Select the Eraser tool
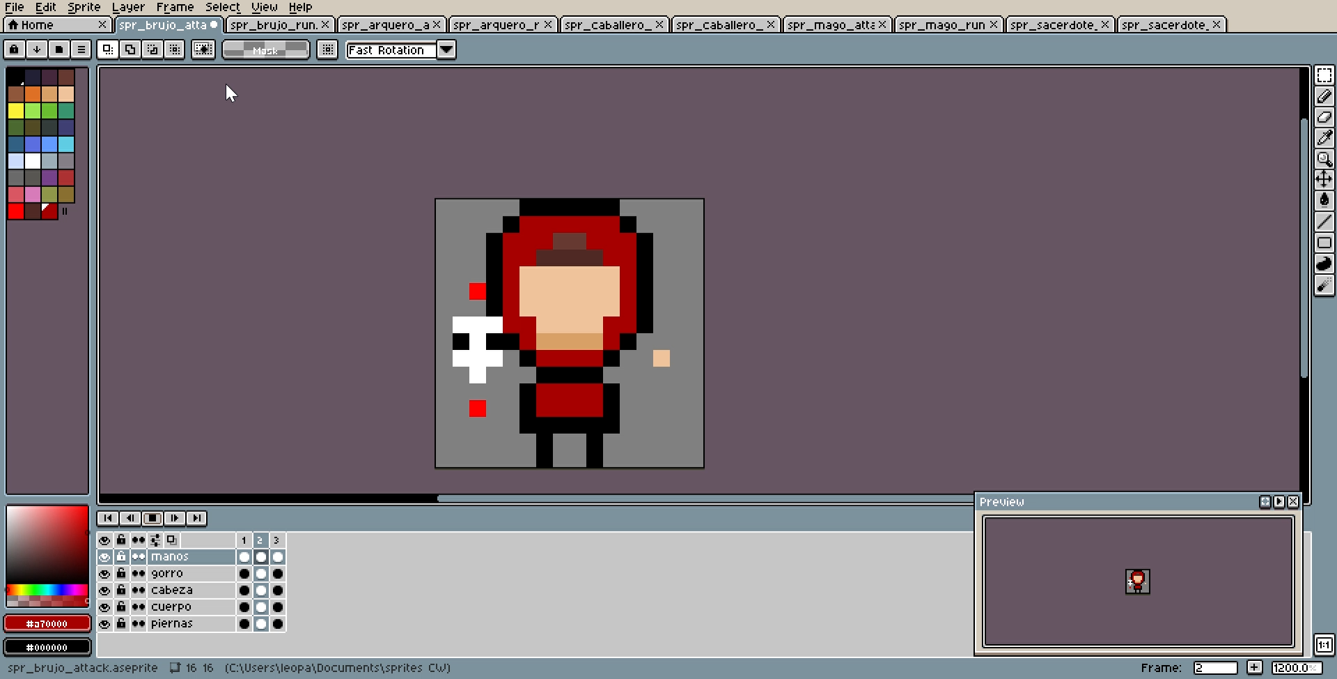The height and width of the screenshot is (679, 1337). pos(1324,118)
